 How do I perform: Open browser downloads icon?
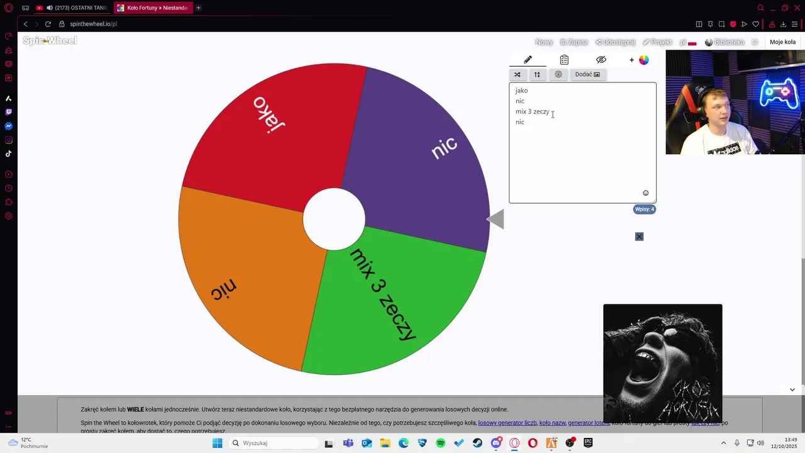pos(784,24)
